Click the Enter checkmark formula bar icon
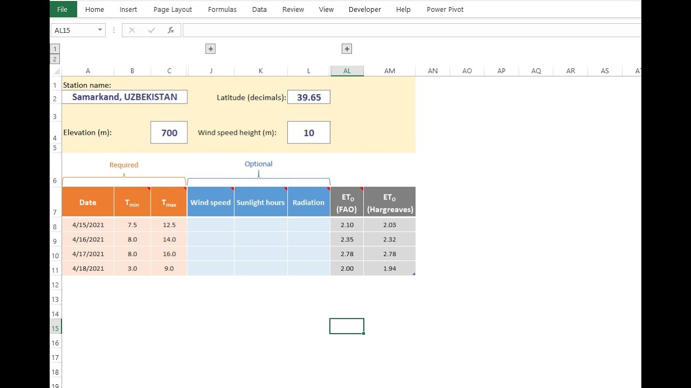Viewport: 691px width, 388px height. [x=152, y=30]
